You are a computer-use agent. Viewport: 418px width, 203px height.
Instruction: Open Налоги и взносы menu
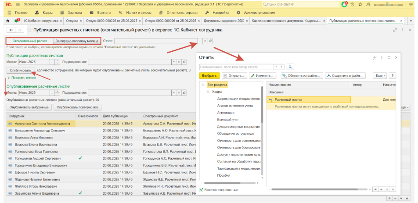point(135,13)
